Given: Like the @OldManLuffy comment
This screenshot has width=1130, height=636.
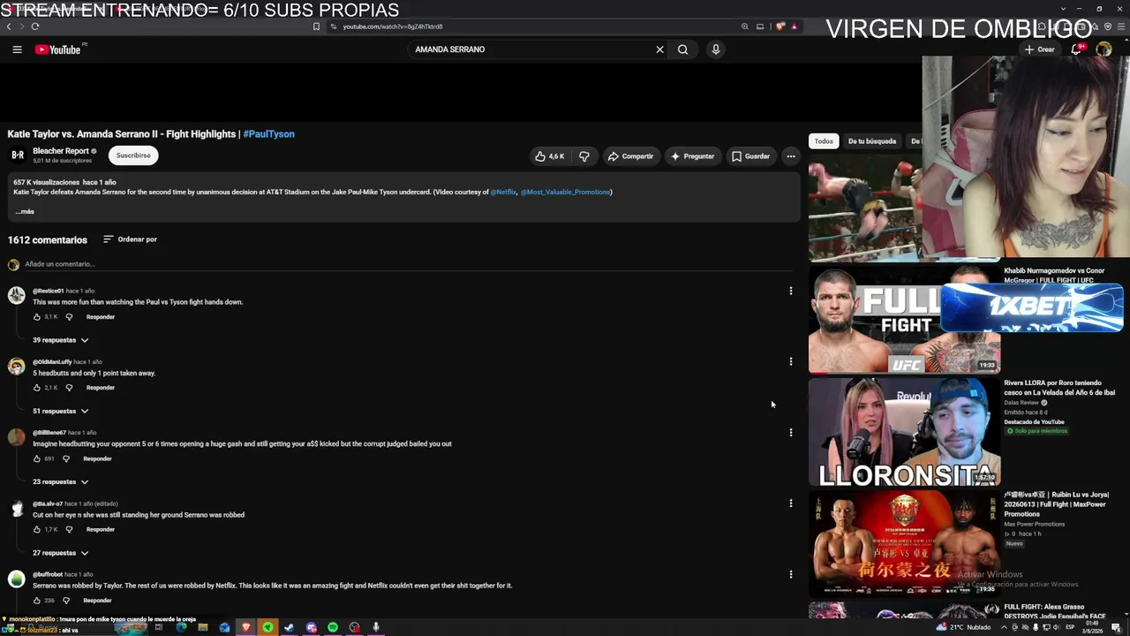Looking at the screenshot, I should tap(37, 387).
